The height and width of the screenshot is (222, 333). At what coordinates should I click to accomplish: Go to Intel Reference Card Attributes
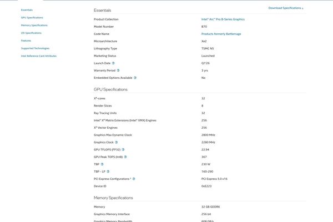[x=39, y=56]
